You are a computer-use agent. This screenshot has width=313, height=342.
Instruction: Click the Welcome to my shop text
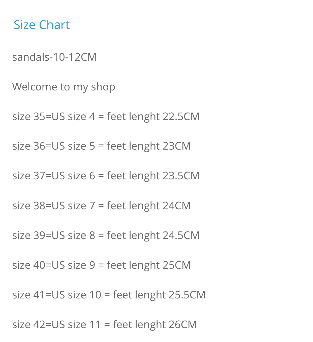(64, 87)
